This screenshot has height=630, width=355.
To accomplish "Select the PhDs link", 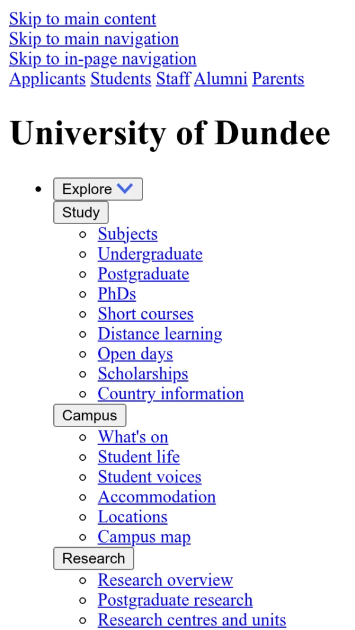I will pos(117,294).
